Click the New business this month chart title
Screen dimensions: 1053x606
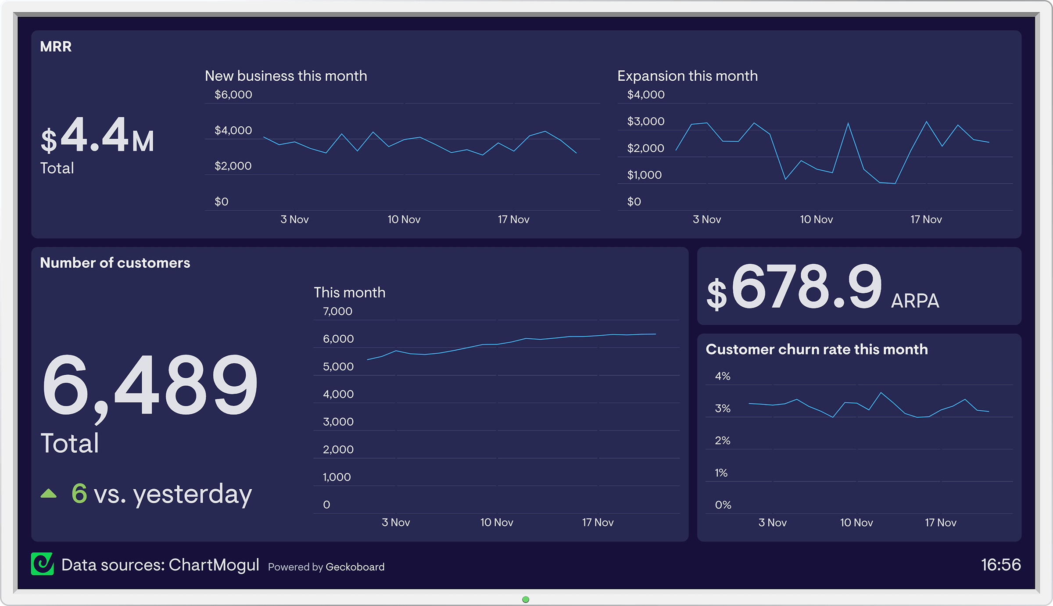[286, 76]
